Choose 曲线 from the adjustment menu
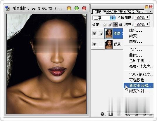Viewport: 157px width, 121px height. tap(135, 55)
